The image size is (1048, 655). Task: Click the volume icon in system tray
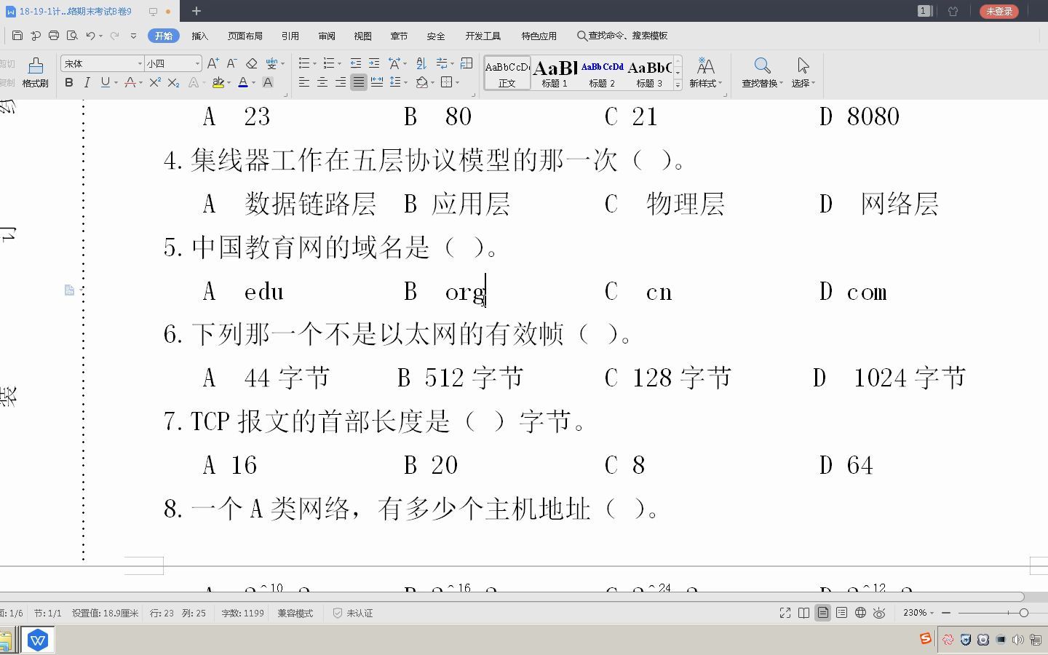[x=1017, y=640]
